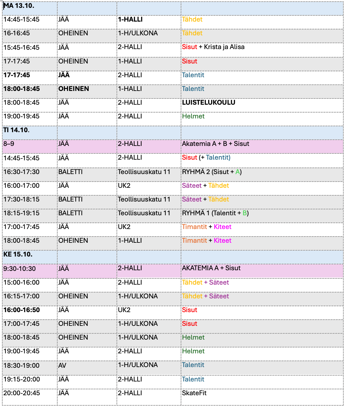Click the AV activity type cell
The width and height of the screenshot is (345, 407).
coord(62,365)
